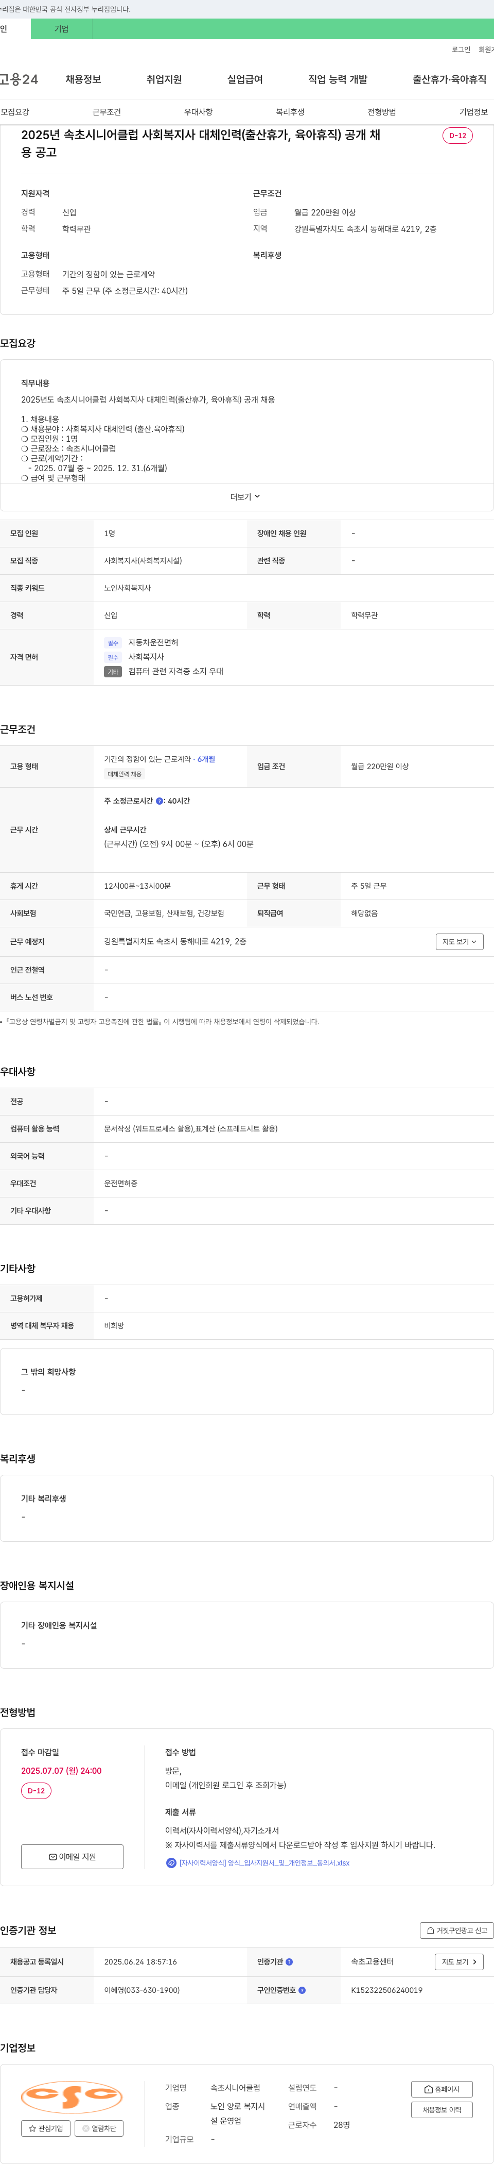Click the 자동차운전면허 required license entry

tap(153, 643)
